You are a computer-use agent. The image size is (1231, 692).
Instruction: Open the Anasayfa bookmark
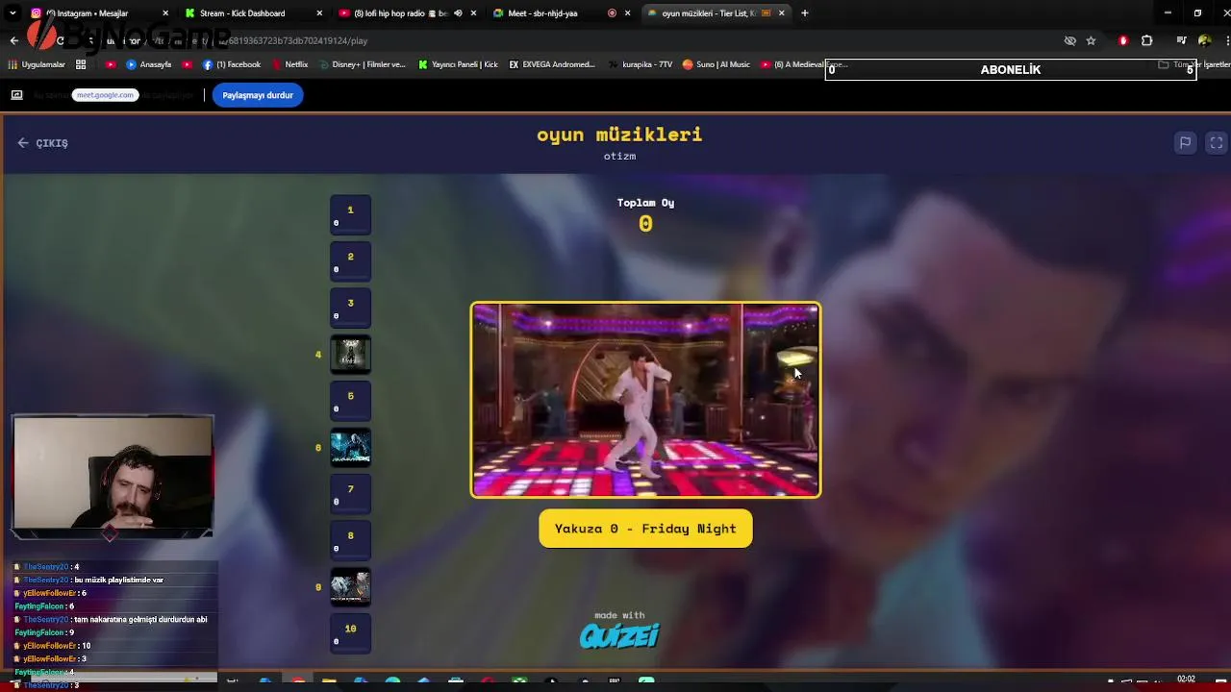point(149,64)
